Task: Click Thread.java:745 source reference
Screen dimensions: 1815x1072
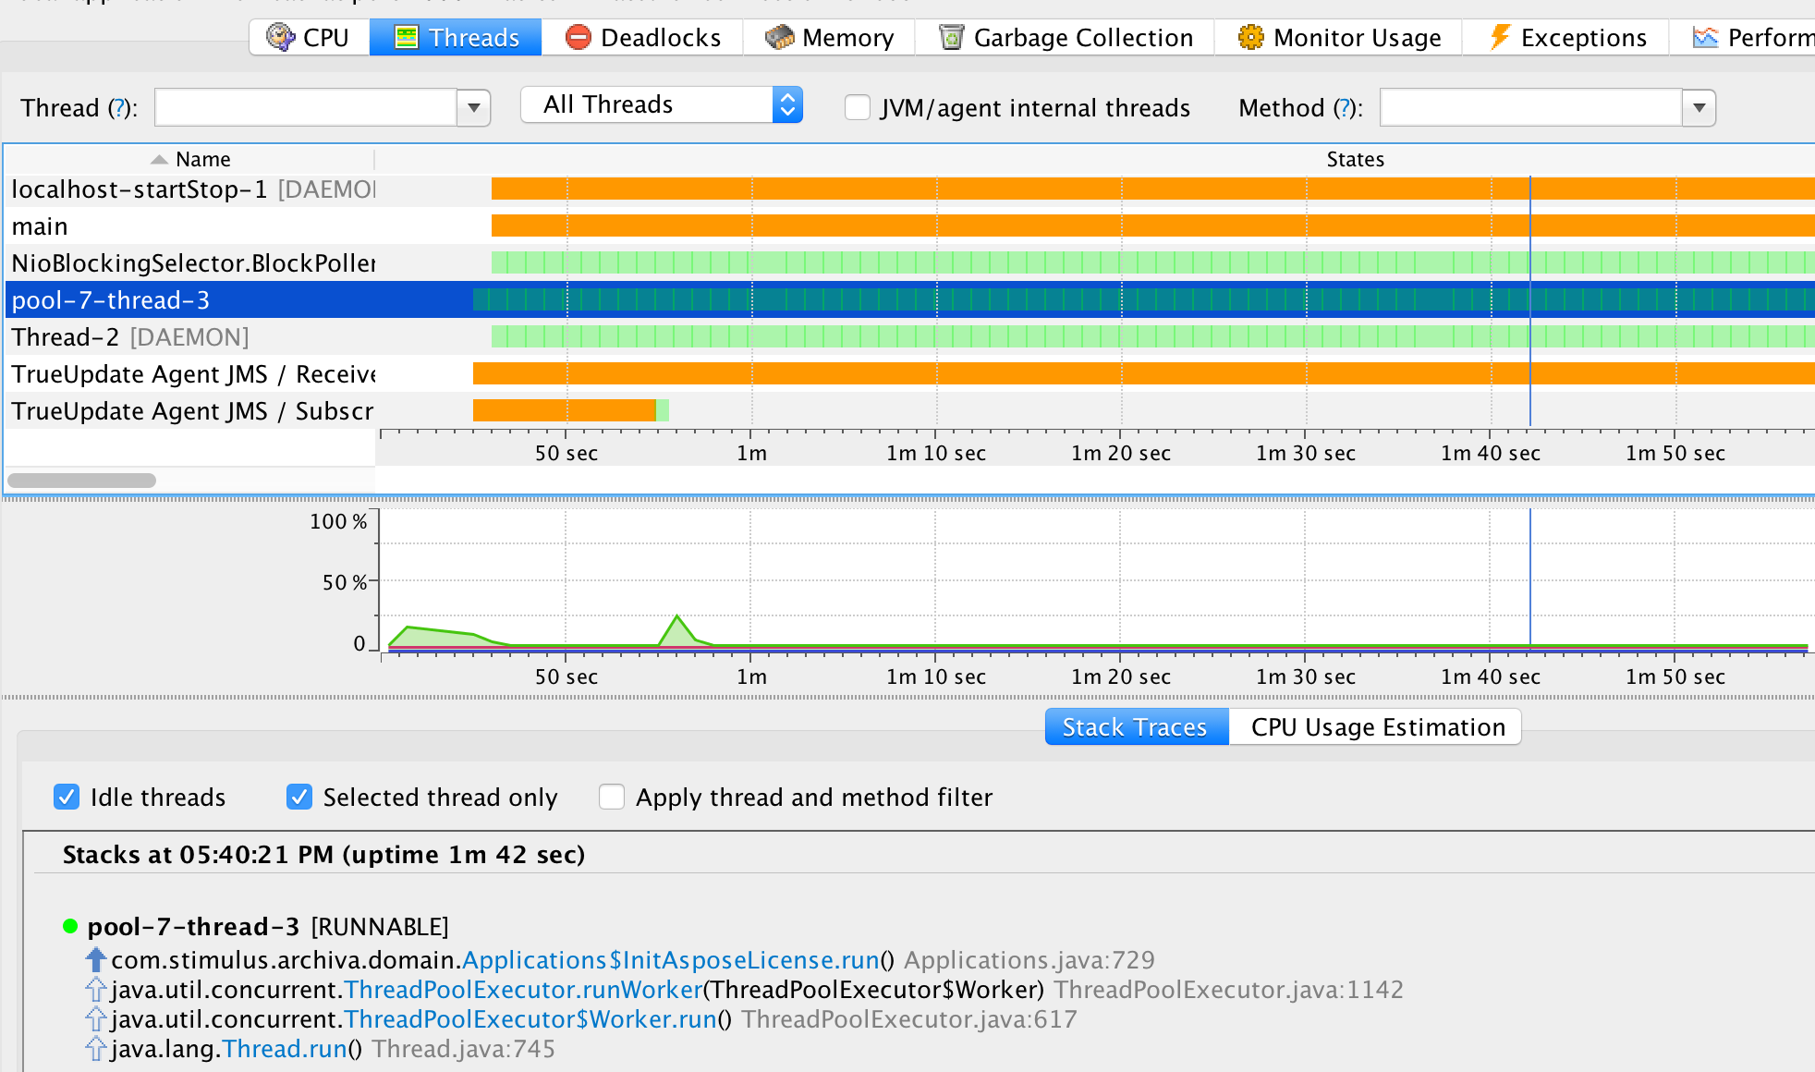Action: tap(464, 1049)
